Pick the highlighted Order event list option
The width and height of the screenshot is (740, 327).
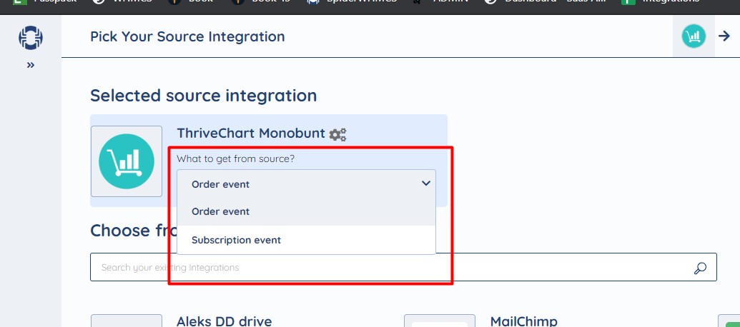click(x=306, y=211)
